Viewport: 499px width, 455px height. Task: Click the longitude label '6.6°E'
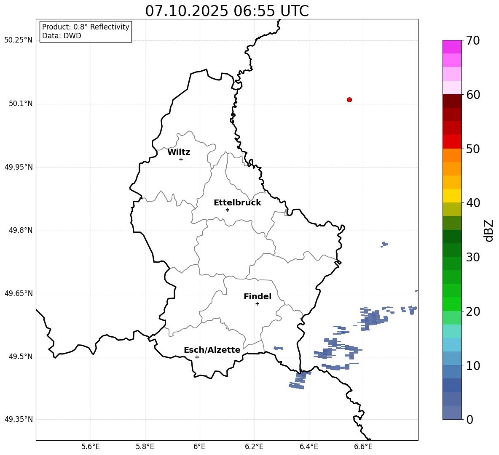(x=363, y=447)
